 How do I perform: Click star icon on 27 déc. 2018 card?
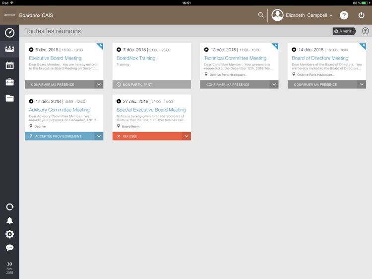(x=119, y=101)
